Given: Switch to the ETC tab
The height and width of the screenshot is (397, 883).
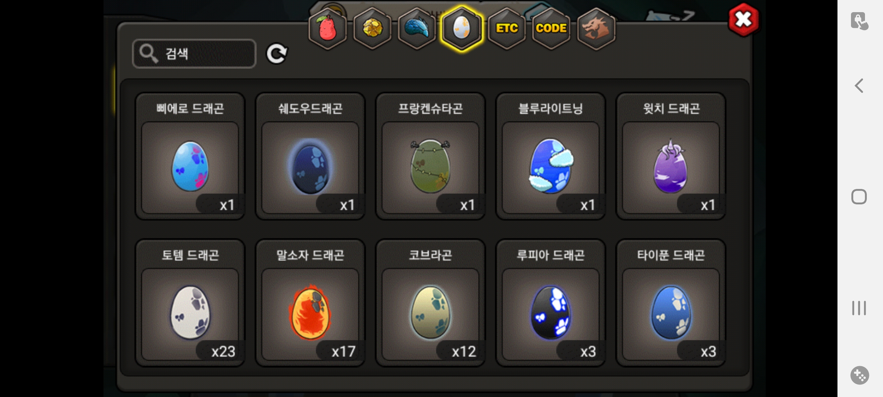Looking at the screenshot, I should 507,28.
